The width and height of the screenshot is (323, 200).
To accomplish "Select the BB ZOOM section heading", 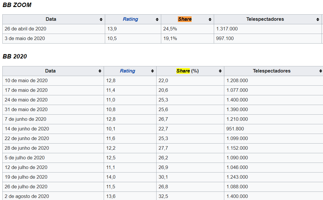I will 17,5.
